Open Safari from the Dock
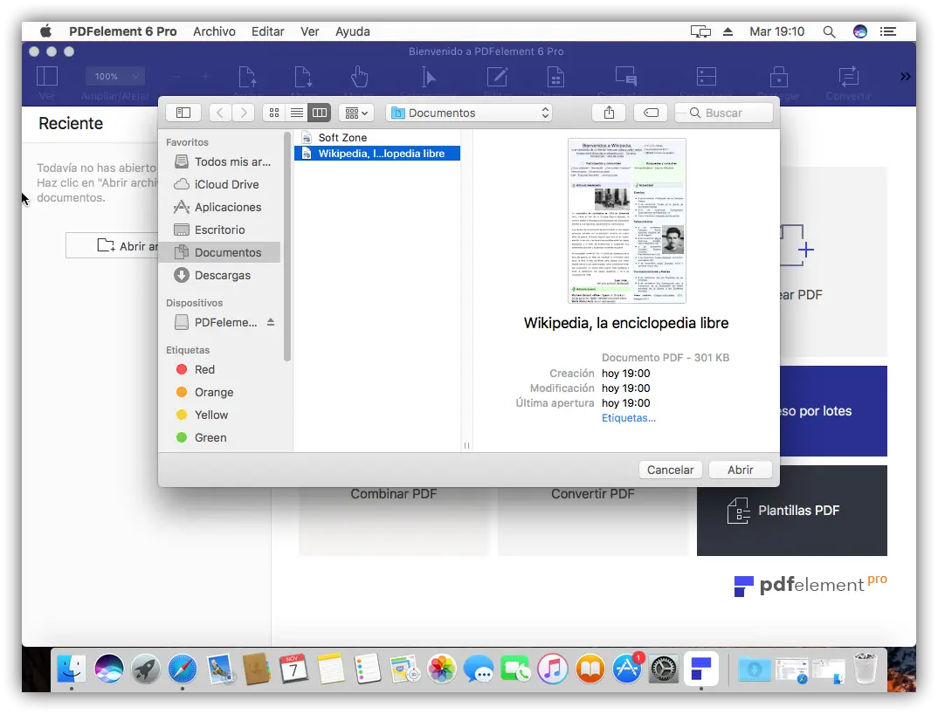 coord(183,669)
